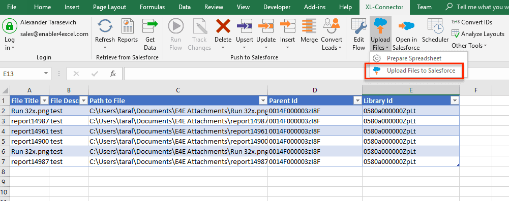This screenshot has width=509, height=201.
Task: Click the Upsert icon
Action: coord(245,26)
